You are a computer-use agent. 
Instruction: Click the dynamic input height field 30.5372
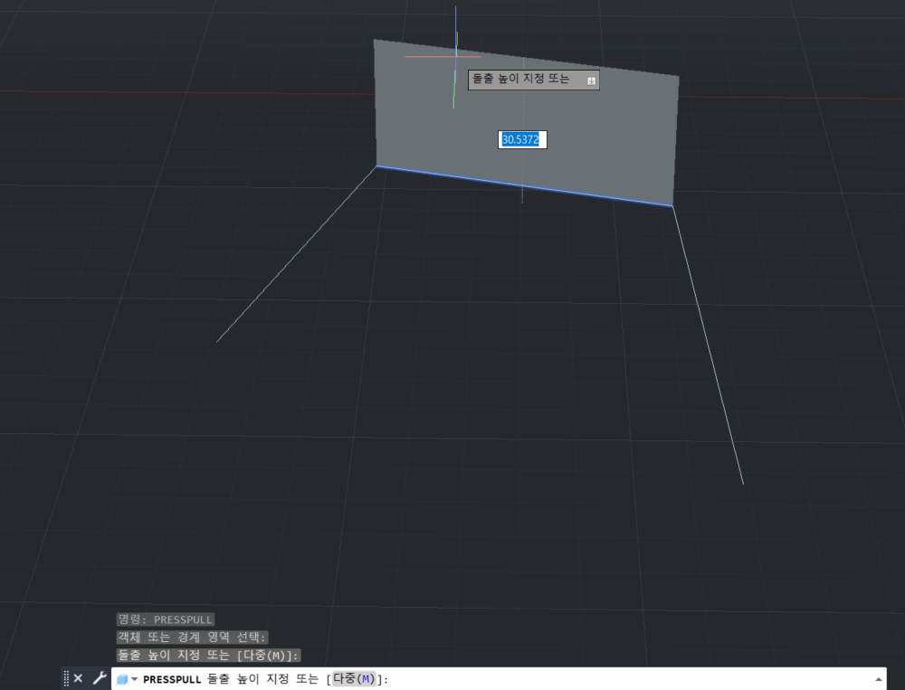coord(522,139)
